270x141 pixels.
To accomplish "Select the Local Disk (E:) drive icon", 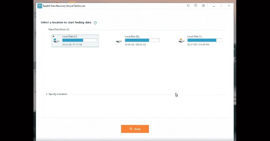I will point(119,41).
